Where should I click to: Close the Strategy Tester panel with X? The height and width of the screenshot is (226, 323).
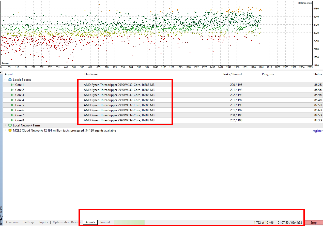click(1, 72)
